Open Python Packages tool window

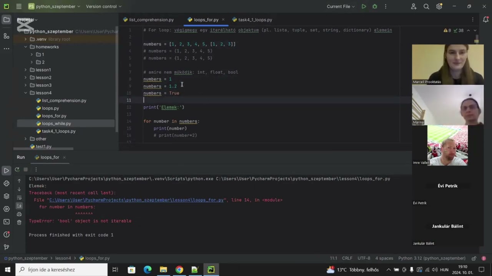click(x=6, y=183)
